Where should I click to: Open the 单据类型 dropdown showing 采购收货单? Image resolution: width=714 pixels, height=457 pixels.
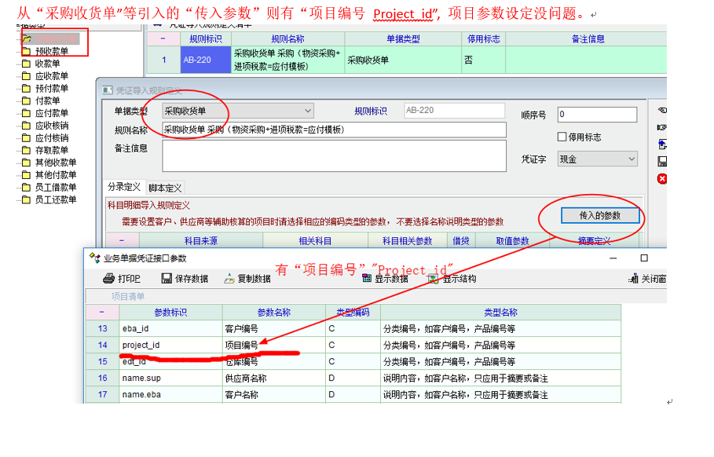click(x=237, y=111)
